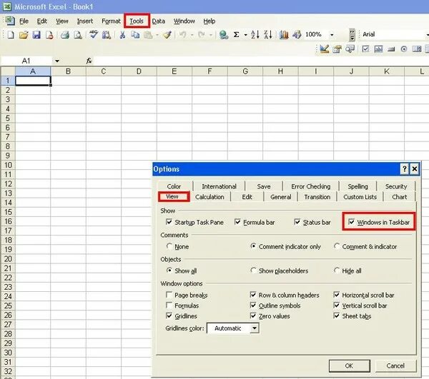Image resolution: width=429 pixels, height=379 pixels.
Task: Sort ascending A to Z
Action: (255, 34)
